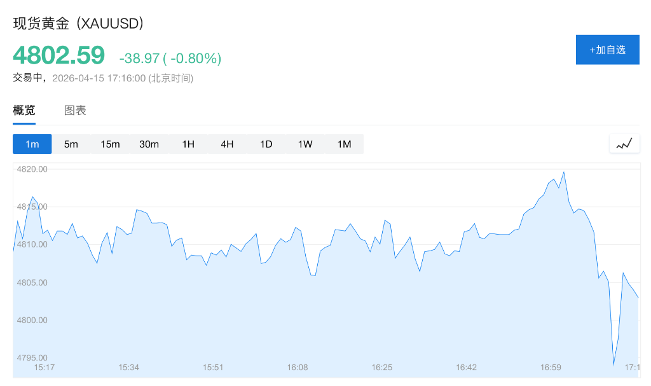
Task: Click the 16:59 time axis label
Action: pos(551,368)
